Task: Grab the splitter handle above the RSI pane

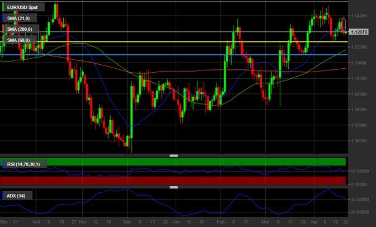Action: [173, 155]
